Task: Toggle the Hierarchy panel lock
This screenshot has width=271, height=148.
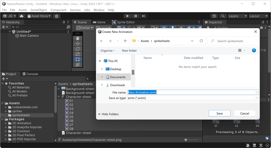Action: click(64, 22)
